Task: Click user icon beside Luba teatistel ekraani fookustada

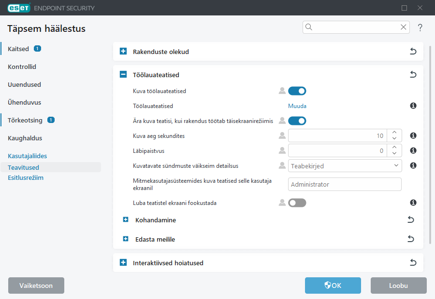Action: pyautogui.click(x=282, y=203)
